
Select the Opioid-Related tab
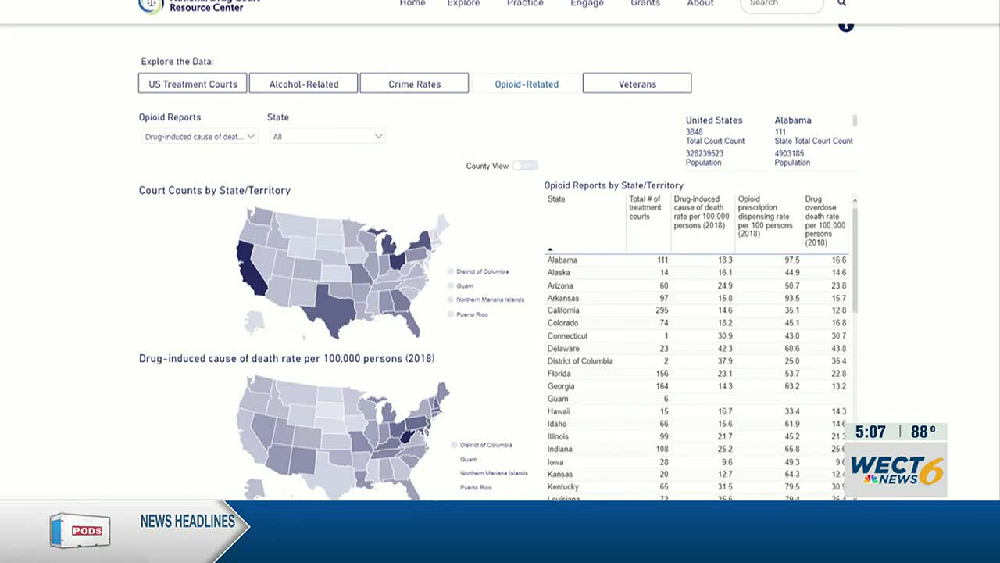tap(527, 84)
